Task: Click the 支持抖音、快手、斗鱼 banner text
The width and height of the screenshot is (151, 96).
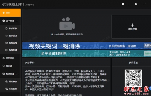Action: tap(120, 52)
